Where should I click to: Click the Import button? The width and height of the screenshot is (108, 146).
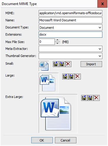click(91, 64)
